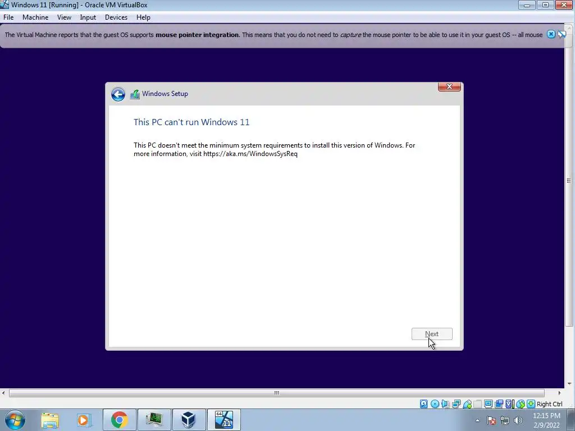Open the Machine menu
The height and width of the screenshot is (431, 575).
35,17
